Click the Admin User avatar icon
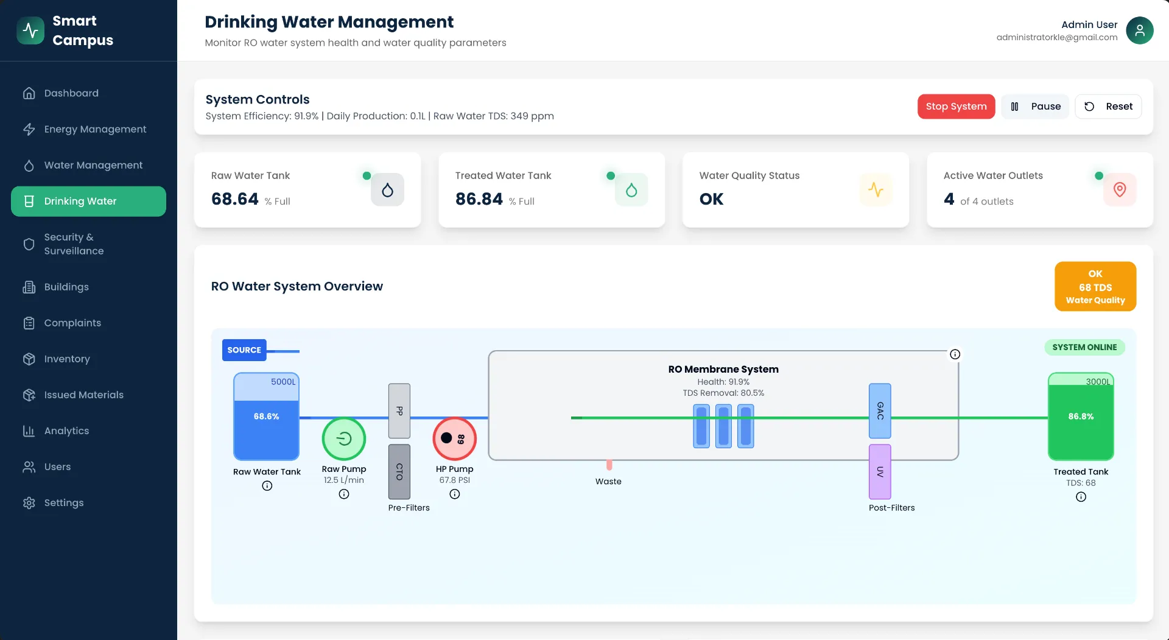 pos(1140,30)
